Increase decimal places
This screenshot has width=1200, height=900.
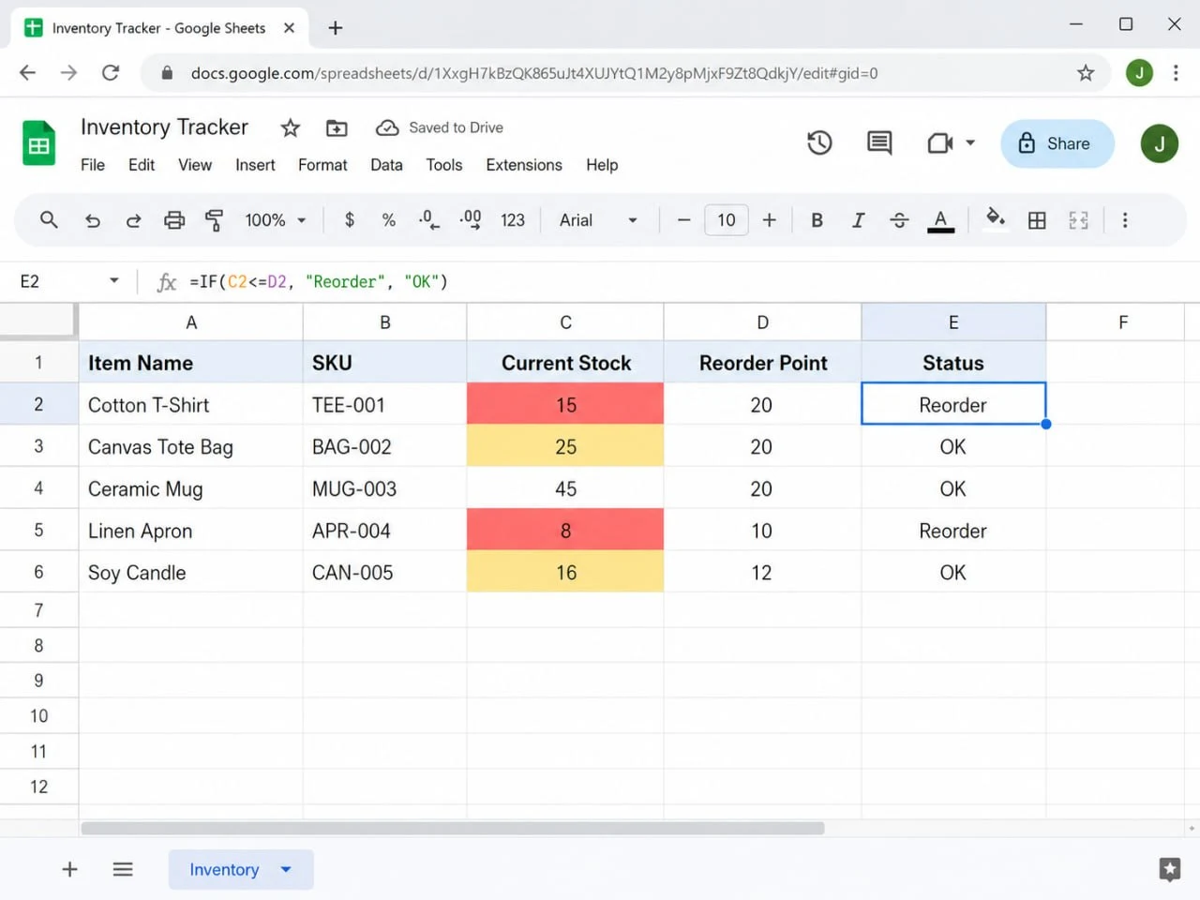[x=471, y=219]
